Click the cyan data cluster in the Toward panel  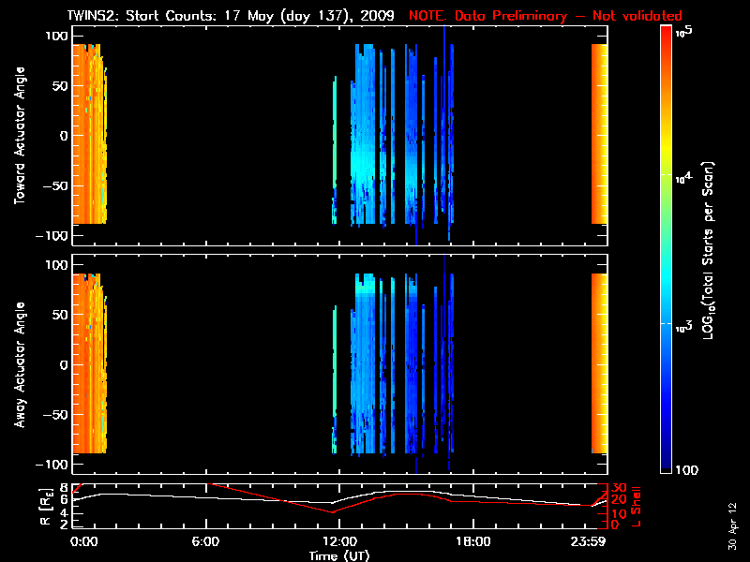click(366, 150)
